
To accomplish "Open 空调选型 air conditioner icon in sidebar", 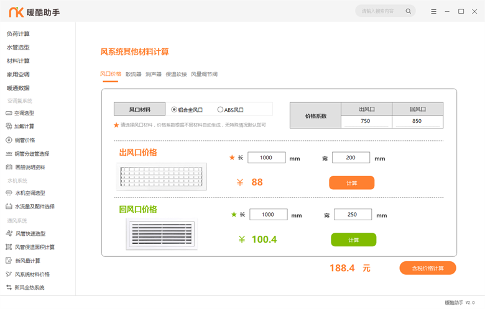I will (9, 114).
